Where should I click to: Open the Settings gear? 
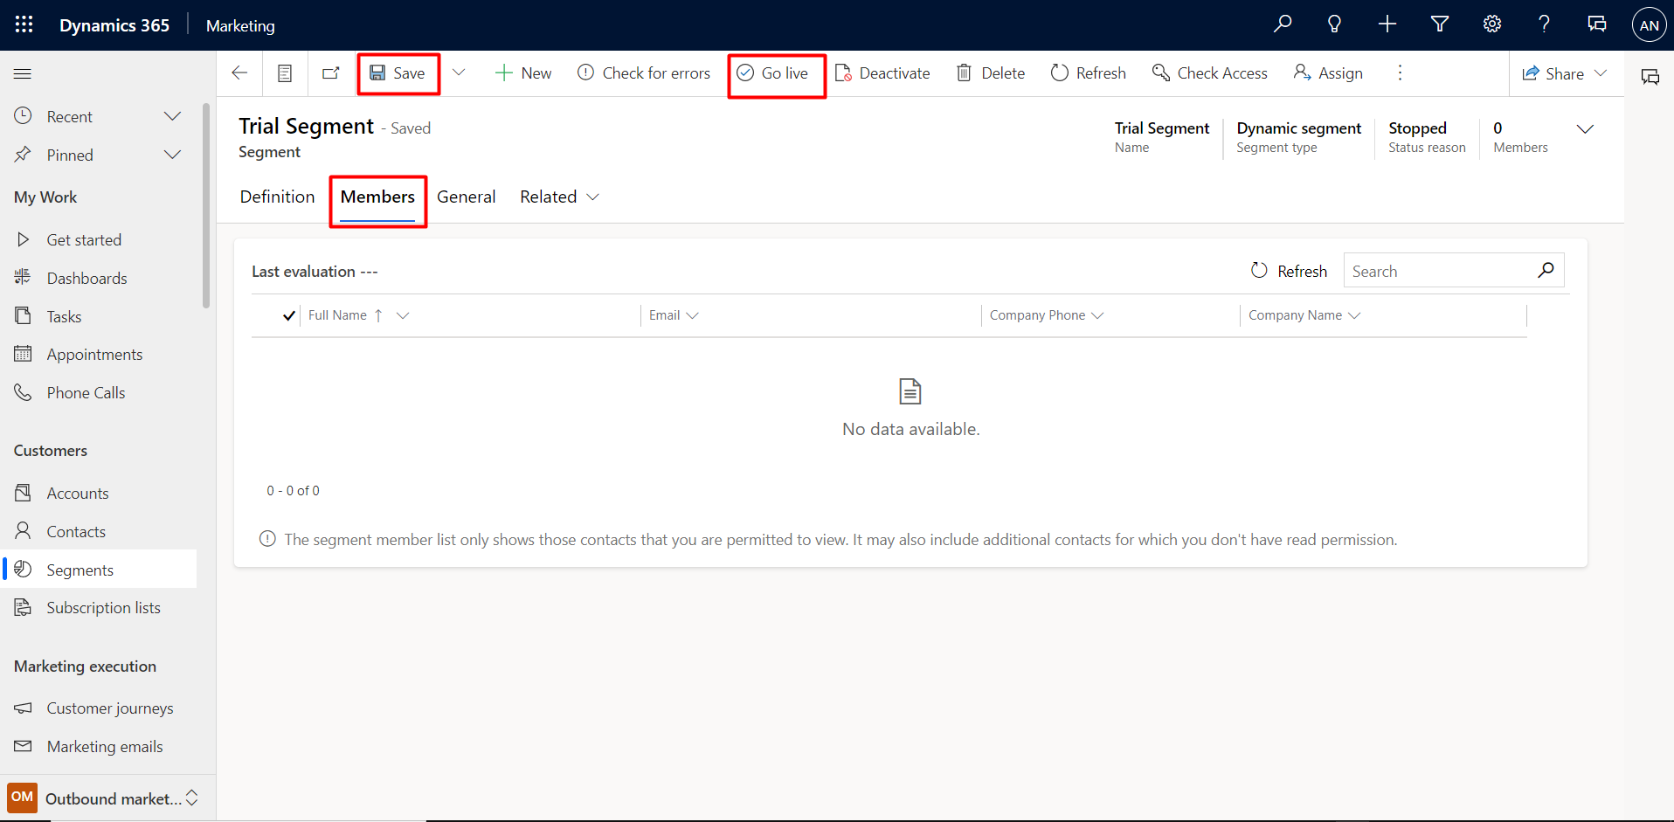(x=1491, y=24)
